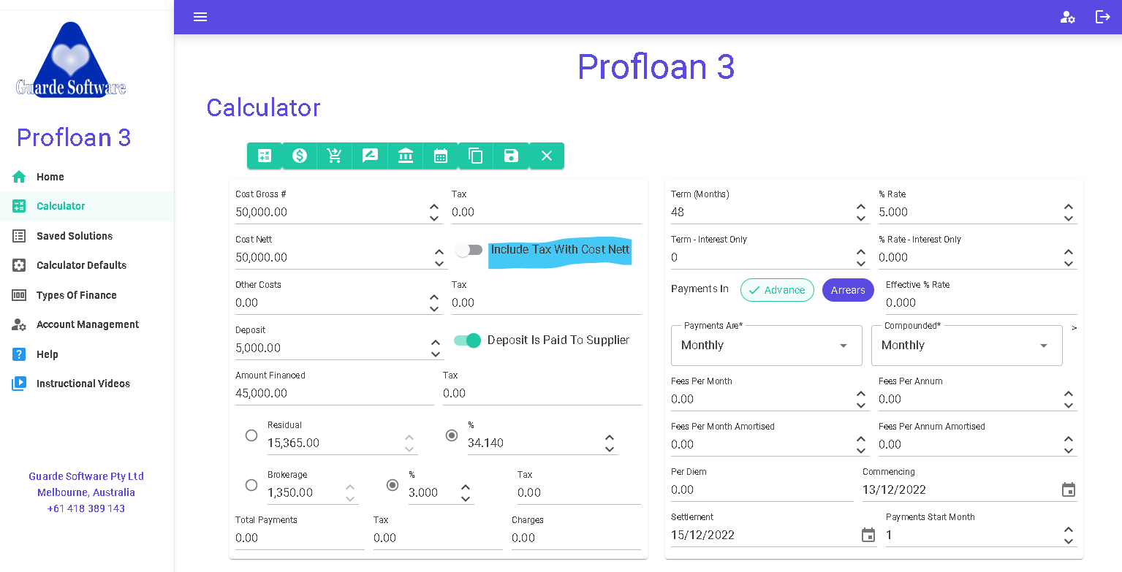Increase Fees Per Annum with up arrow
Viewport: 1122px width, 572px height.
click(x=1069, y=394)
